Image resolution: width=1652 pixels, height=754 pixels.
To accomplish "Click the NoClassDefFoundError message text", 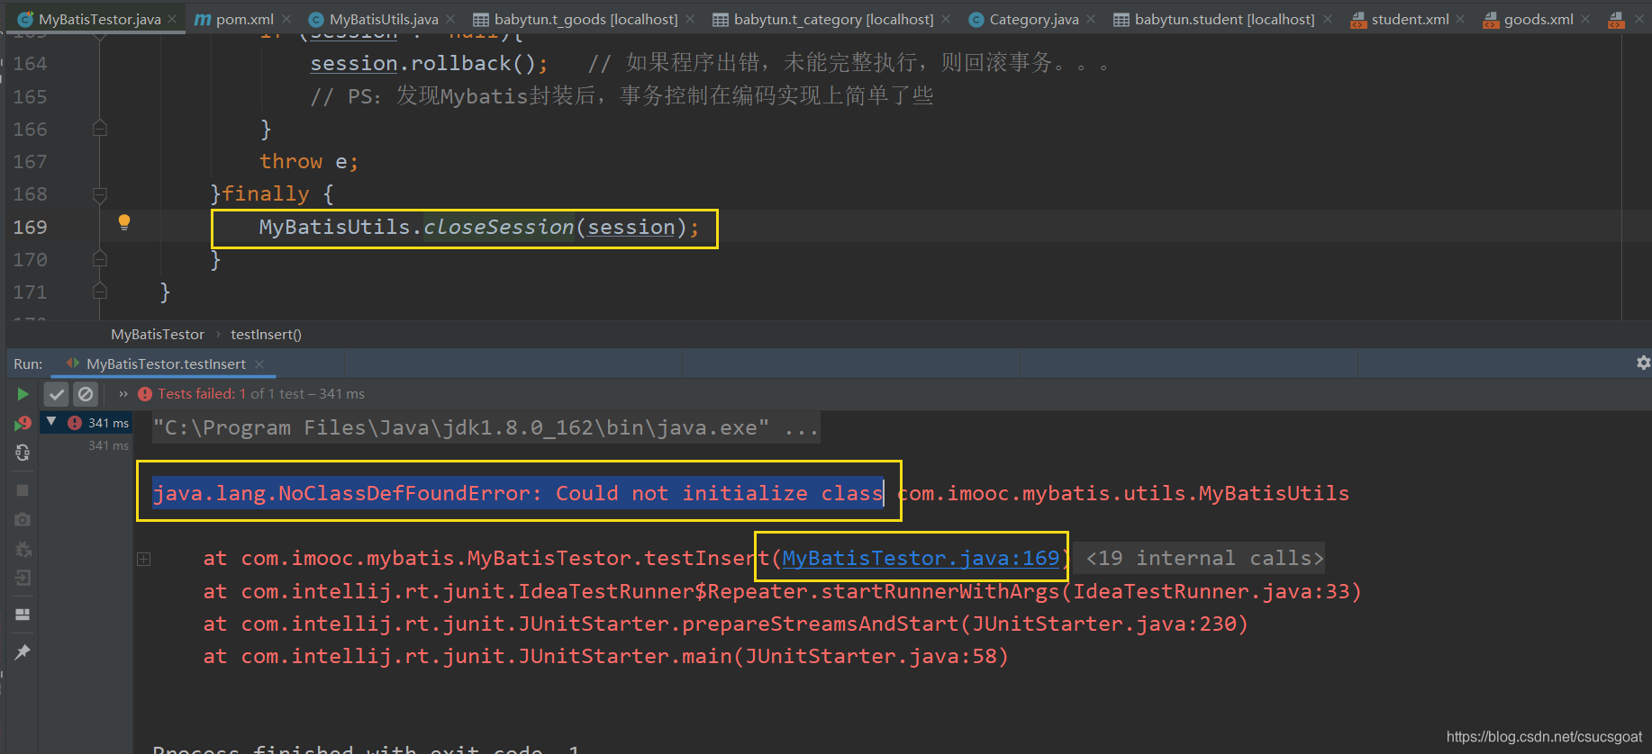I will tap(518, 494).
